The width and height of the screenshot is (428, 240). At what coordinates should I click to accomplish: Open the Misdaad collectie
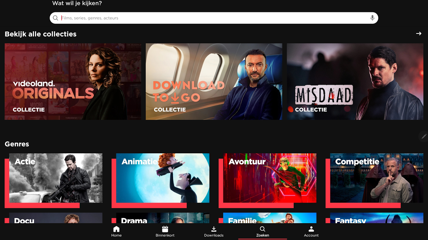[x=355, y=82]
